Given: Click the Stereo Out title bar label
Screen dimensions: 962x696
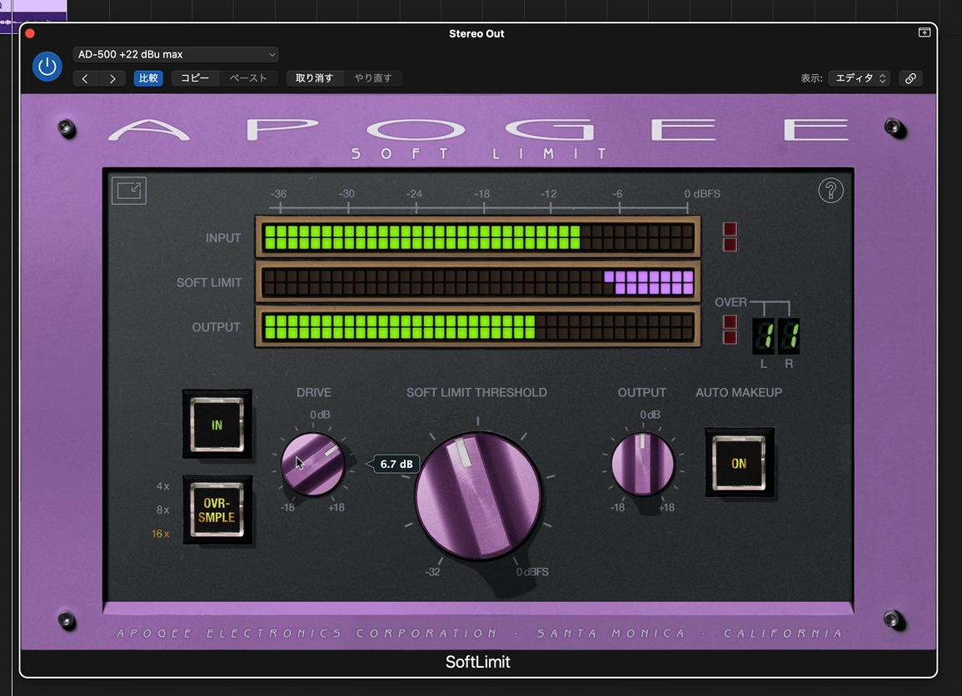Looking at the screenshot, I should pos(476,33).
